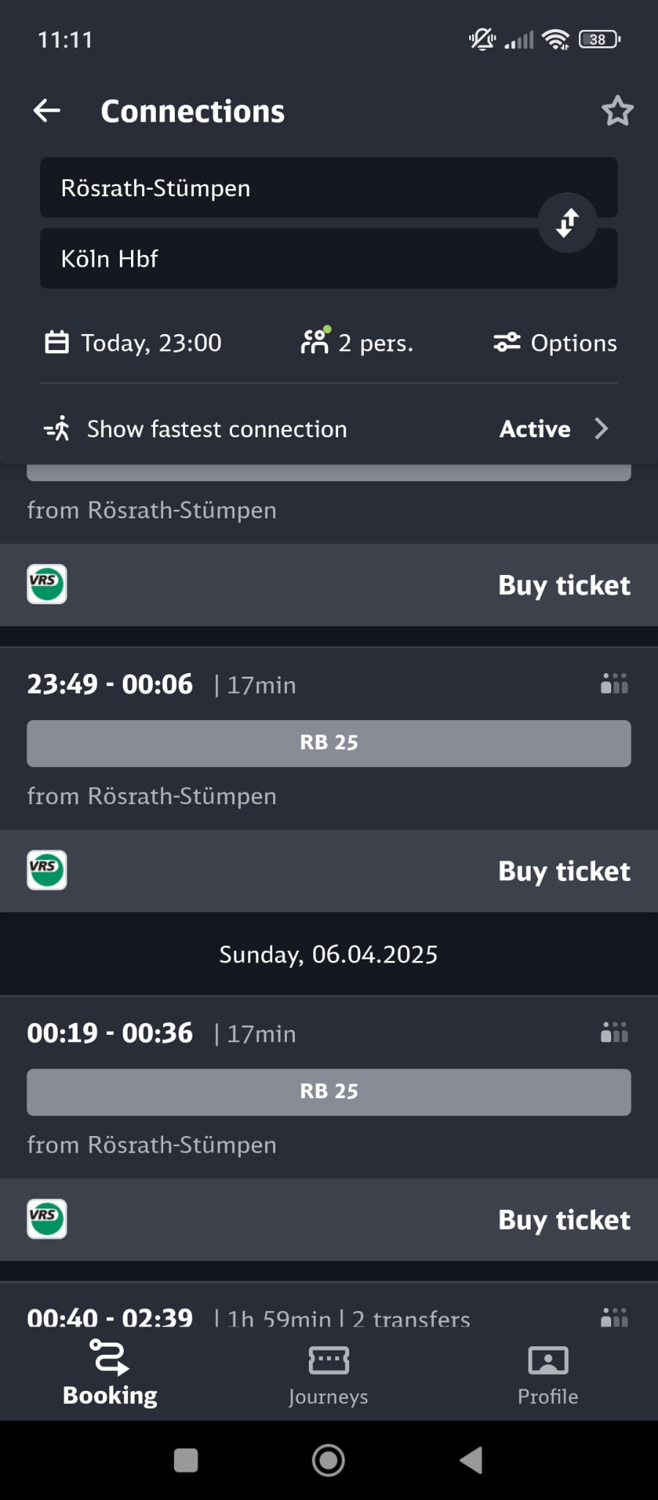658x1500 pixels.
Task: Buy ticket for the 00:19 RB 25
Action: 564,1219
